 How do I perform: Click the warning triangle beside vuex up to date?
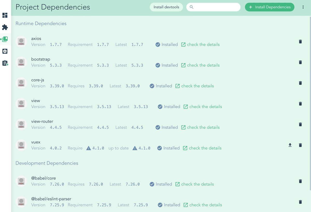[x=135, y=148]
